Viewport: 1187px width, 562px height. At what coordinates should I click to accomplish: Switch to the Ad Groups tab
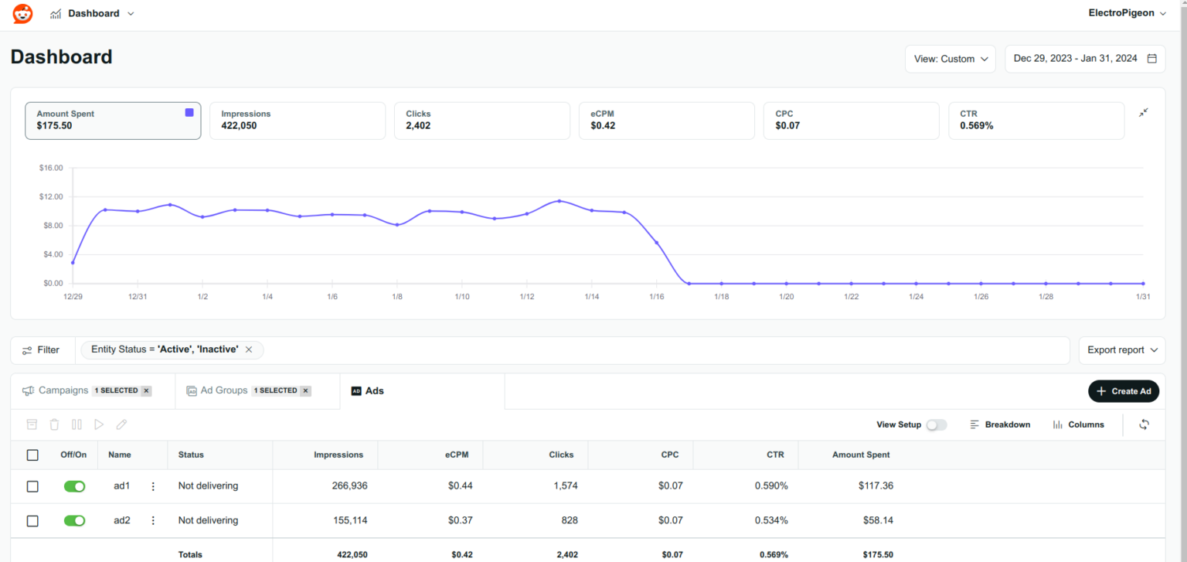point(224,390)
